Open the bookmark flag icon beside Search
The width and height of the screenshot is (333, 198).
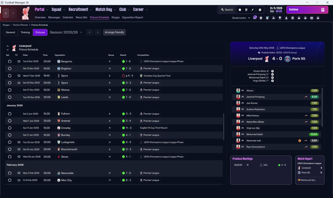pos(240,10)
